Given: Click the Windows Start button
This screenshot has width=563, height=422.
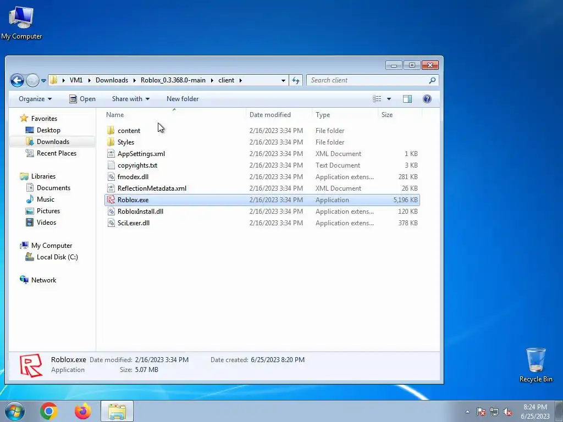Looking at the screenshot, I should pyautogui.click(x=15, y=411).
